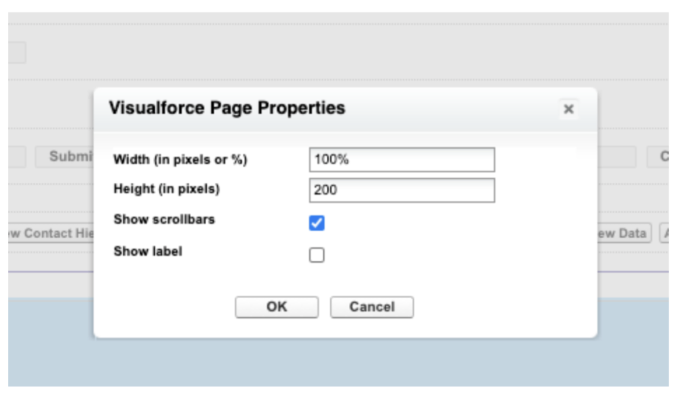The width and height of the screenshot is (682, 399).
Task: Click the Cancel button
Action: tap(372, 307)
